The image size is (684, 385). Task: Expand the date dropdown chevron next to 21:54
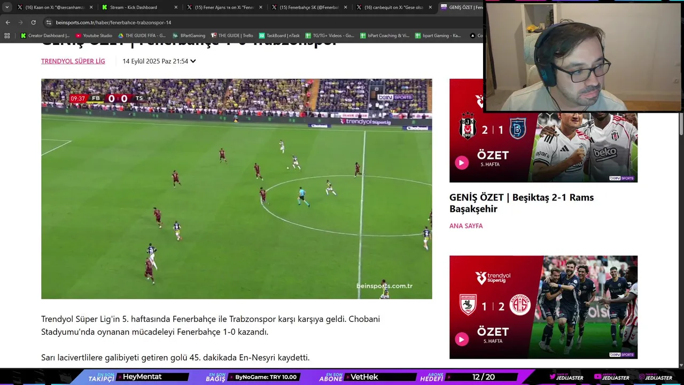(193, 61)
